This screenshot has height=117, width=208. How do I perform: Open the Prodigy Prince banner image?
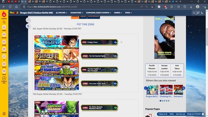pyautogui.click(x=57, y=42)
